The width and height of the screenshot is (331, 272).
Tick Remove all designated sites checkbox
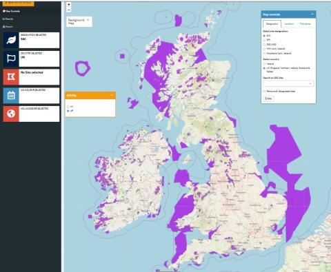coord(264,92)
